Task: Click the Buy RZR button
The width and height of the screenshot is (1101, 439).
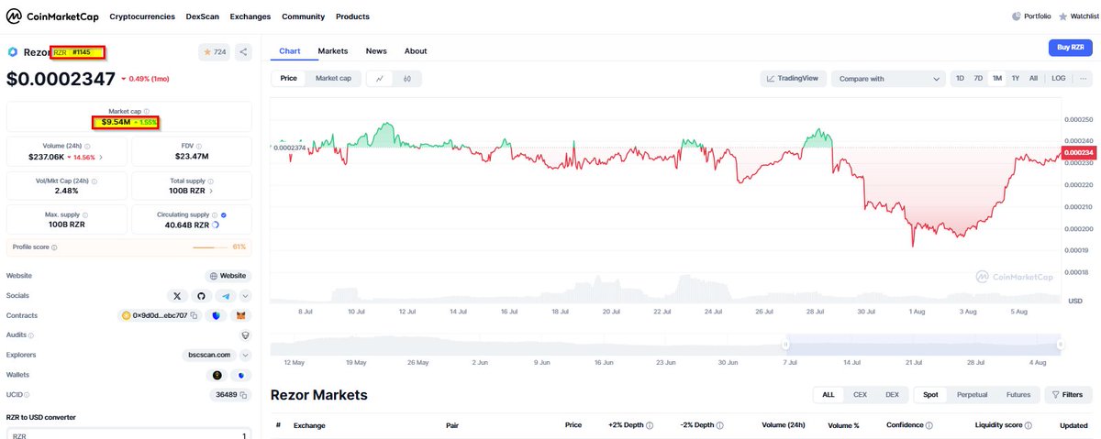Action: click(x=1071, y=49)
